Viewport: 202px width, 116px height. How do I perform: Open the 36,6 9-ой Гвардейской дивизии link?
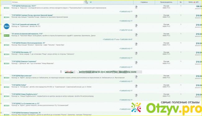(x=25, y=24)
